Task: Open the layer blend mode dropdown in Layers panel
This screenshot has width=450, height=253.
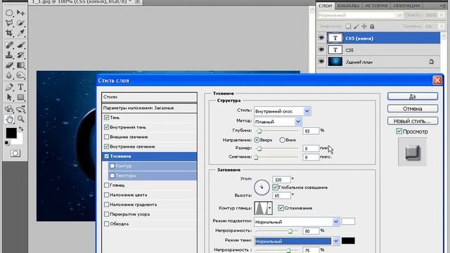Action: click(360, 15)
